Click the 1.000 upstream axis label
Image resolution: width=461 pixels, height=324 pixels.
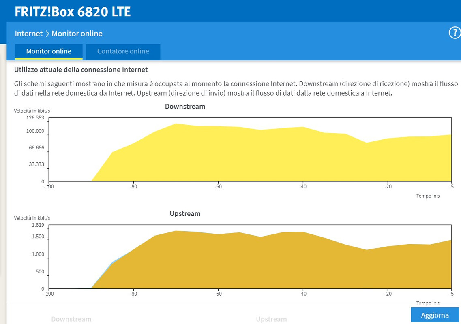click(x=38, y=254)
